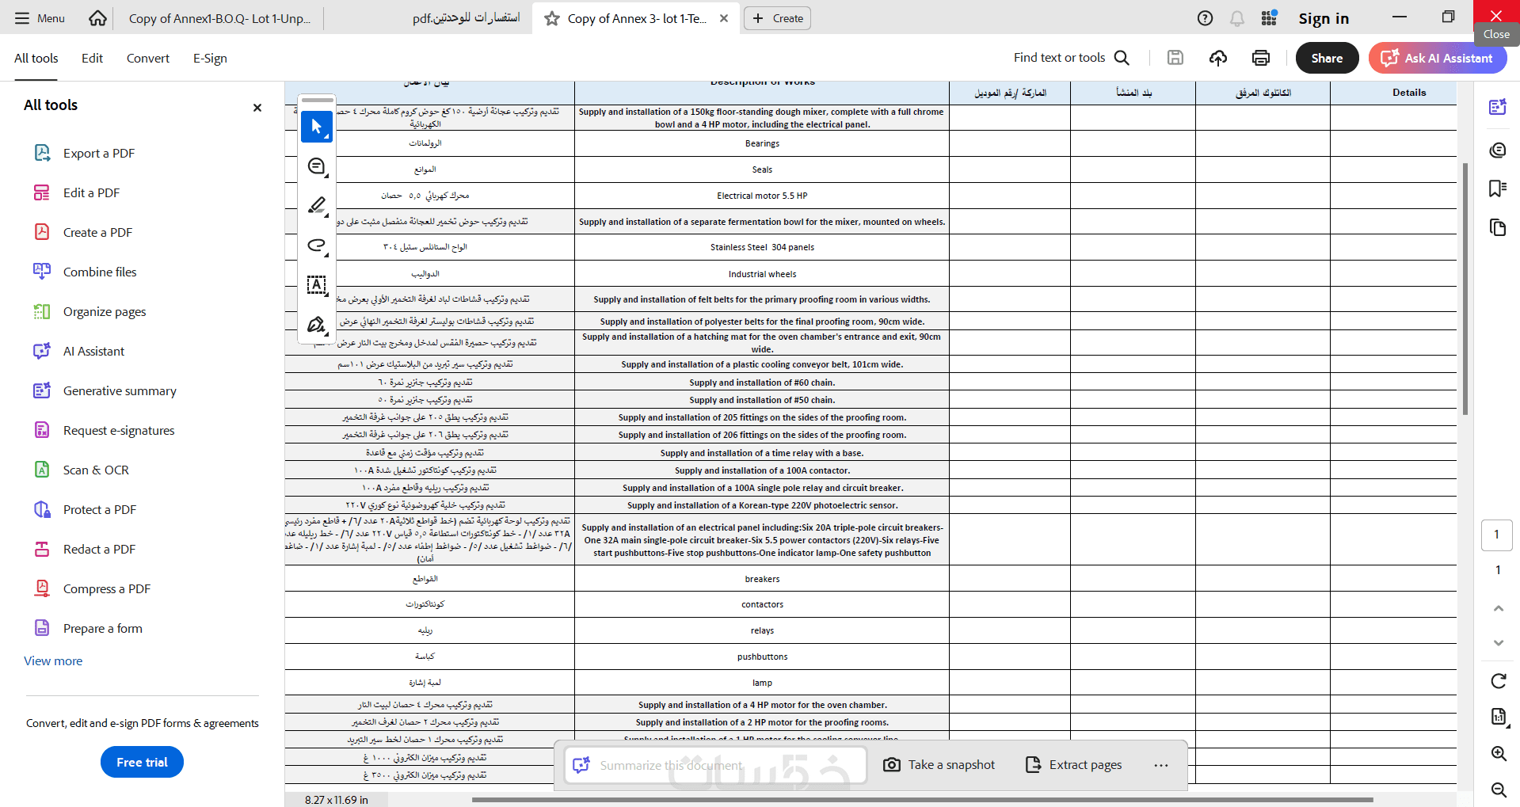Rotate the page view

coord(1499,681)
